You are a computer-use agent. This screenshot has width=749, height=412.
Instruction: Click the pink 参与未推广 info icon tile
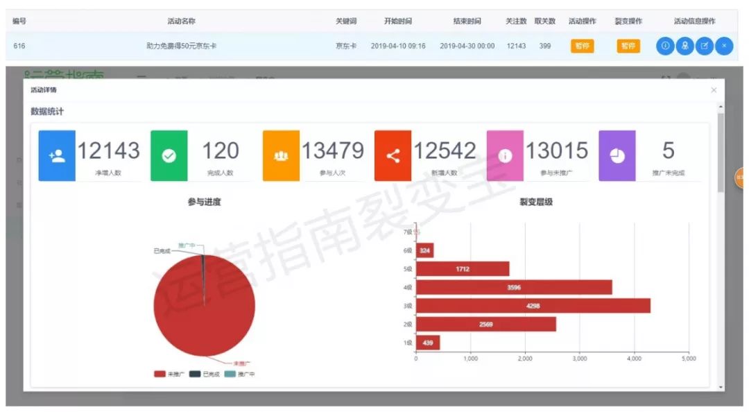coord(505,156)
